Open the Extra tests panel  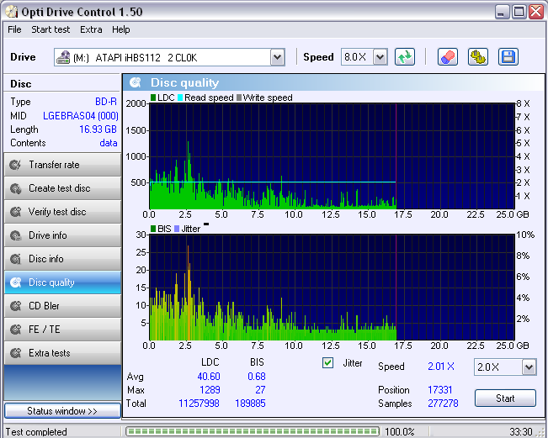62,353
